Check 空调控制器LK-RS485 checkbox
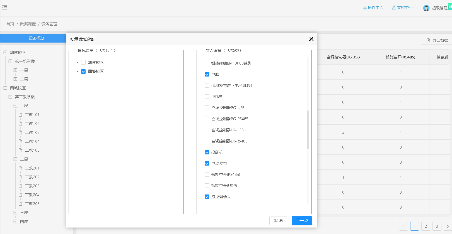 tap(207, 141)
